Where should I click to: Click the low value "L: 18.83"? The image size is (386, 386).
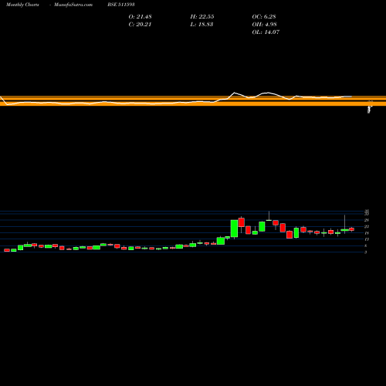point(201,25)
